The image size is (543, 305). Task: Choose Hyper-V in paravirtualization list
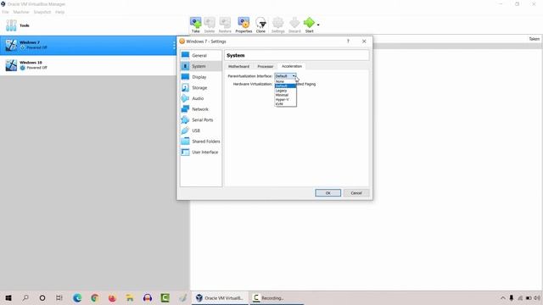(x=285, y=99)
